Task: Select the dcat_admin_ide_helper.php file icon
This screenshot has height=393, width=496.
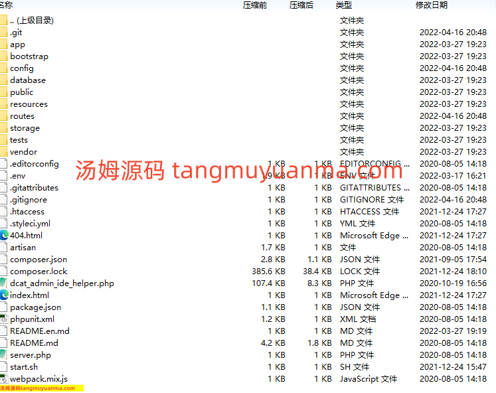Action: [x=4, y=283]
